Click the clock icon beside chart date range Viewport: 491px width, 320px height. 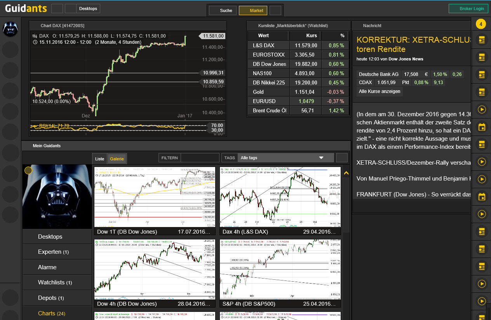pos(35,42)
